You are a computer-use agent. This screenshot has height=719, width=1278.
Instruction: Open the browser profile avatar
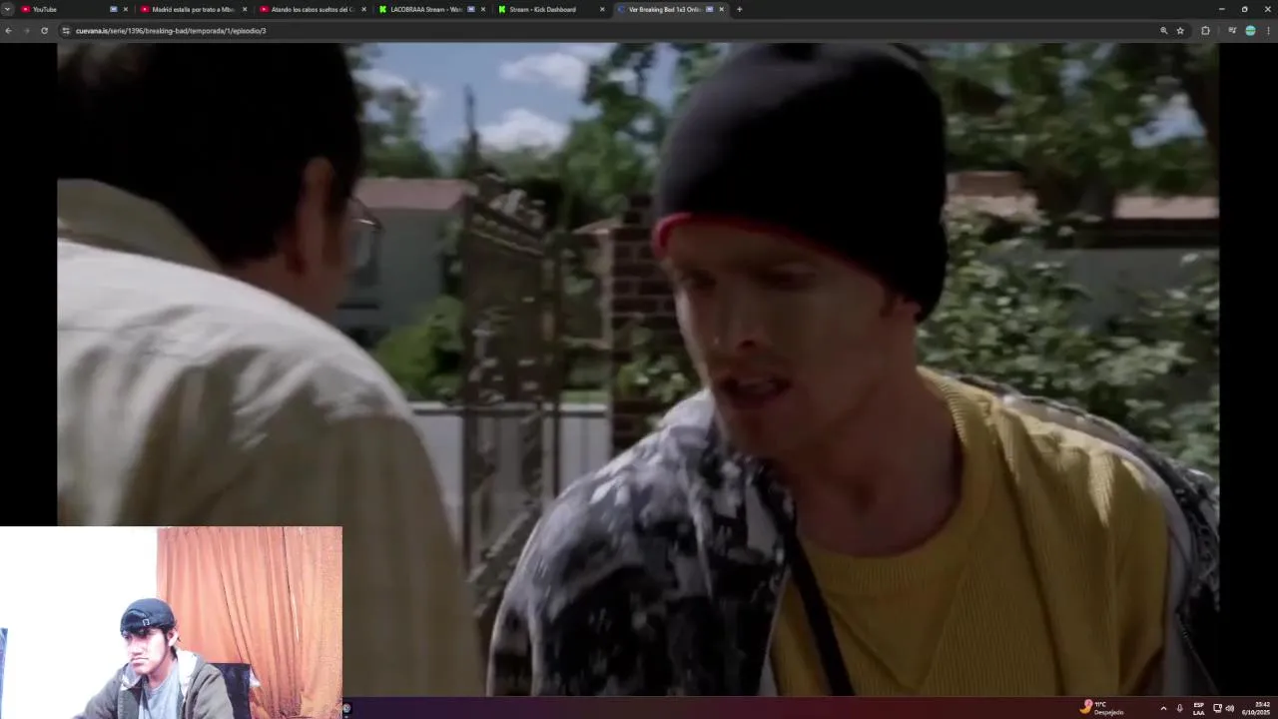tap(1250, 31)
